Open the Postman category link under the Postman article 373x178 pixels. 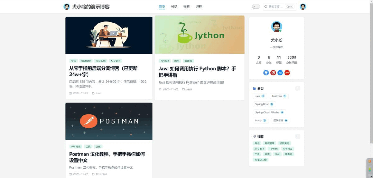tap(100, 174)
